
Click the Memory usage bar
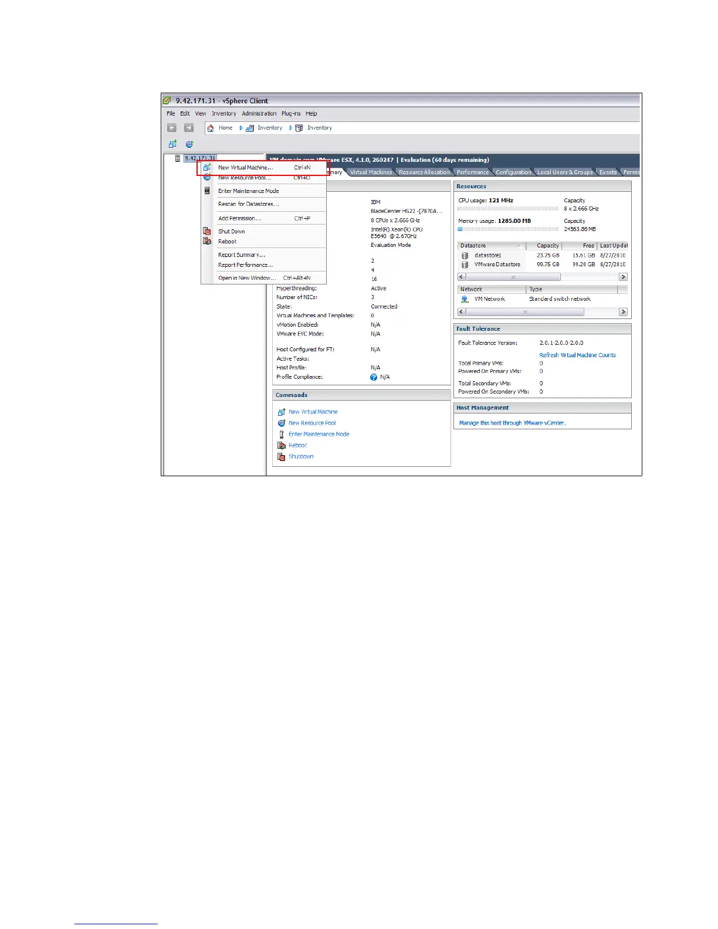(x=508, y=229)
